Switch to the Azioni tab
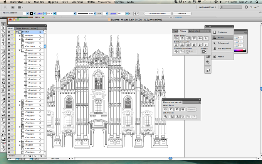Viewport: 262px width, 164px height. [x=34, y=28]
